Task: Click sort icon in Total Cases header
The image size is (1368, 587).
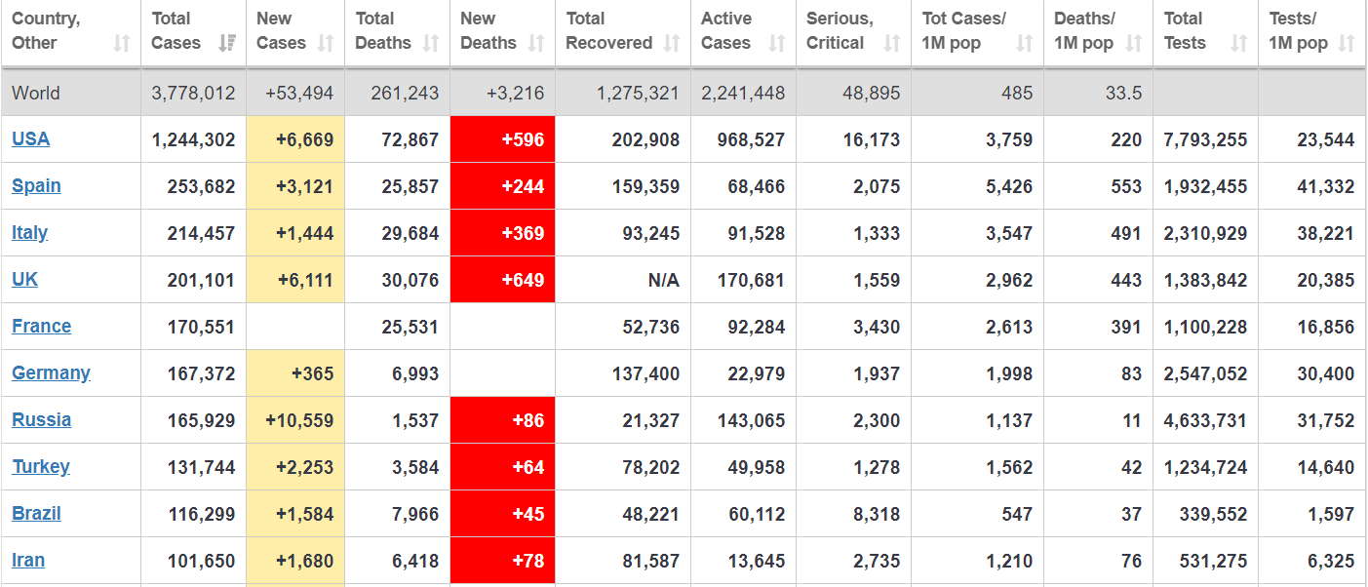Action: pos(227,43)
